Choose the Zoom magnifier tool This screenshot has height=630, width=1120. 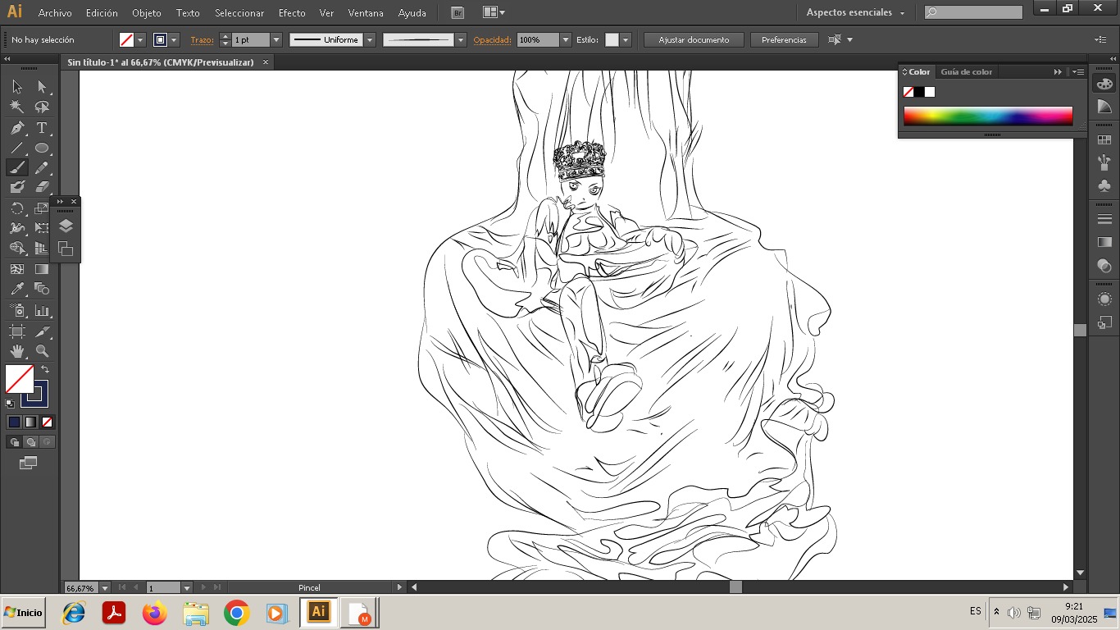(x=42, y=351)
